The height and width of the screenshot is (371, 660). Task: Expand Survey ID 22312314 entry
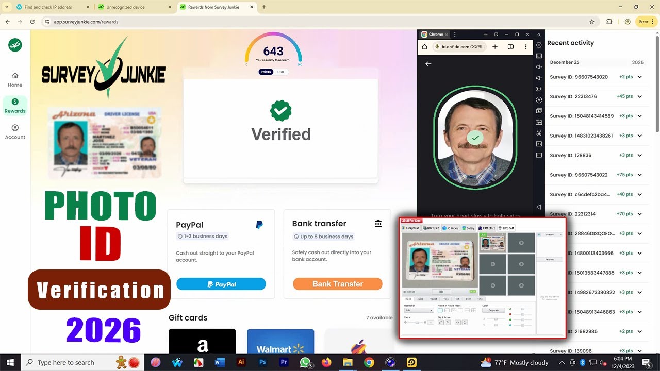click(x=639, y=214)
